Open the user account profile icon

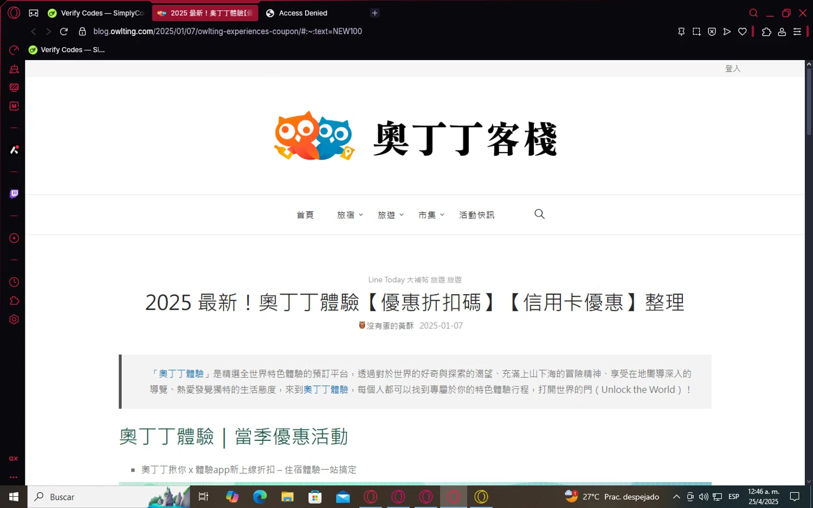point(782,32)
